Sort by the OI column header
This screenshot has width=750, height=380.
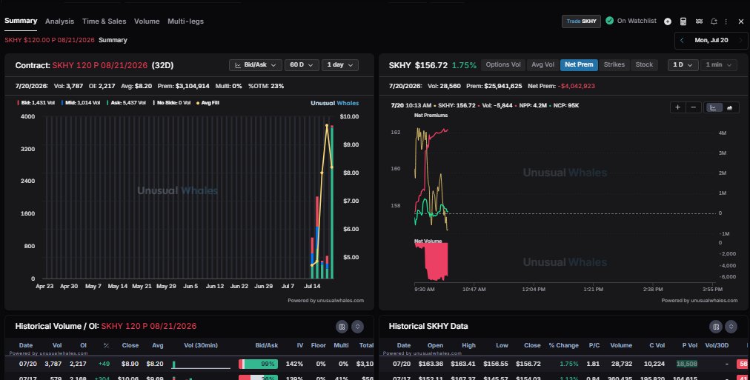pyautogui.click(x=83, y=345)
